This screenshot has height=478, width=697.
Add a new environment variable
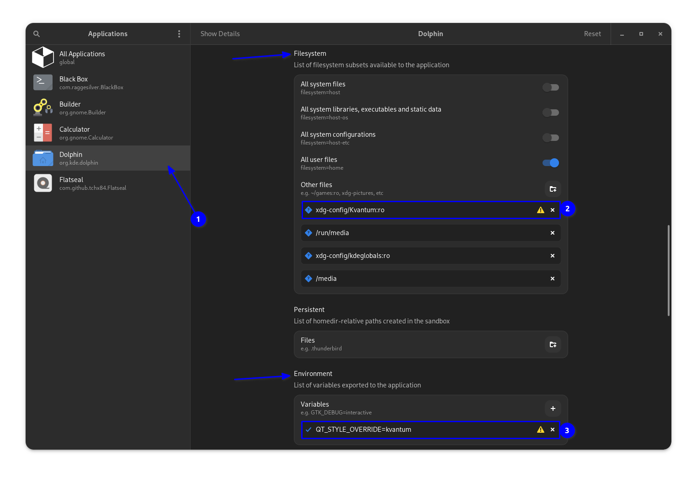coord(553,408)
